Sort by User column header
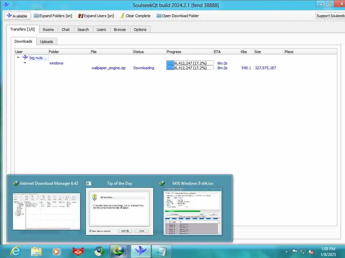 tap(31, 51)
